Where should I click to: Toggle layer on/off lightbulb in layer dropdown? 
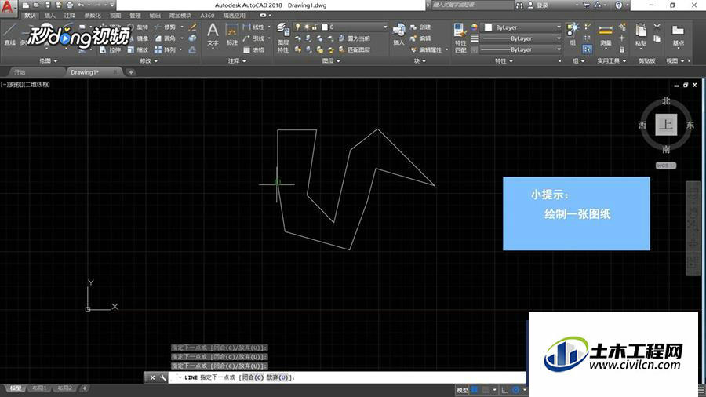click(297, 27)
